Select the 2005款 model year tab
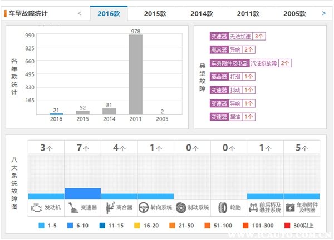The image size is (334, 240). [294, 13]
